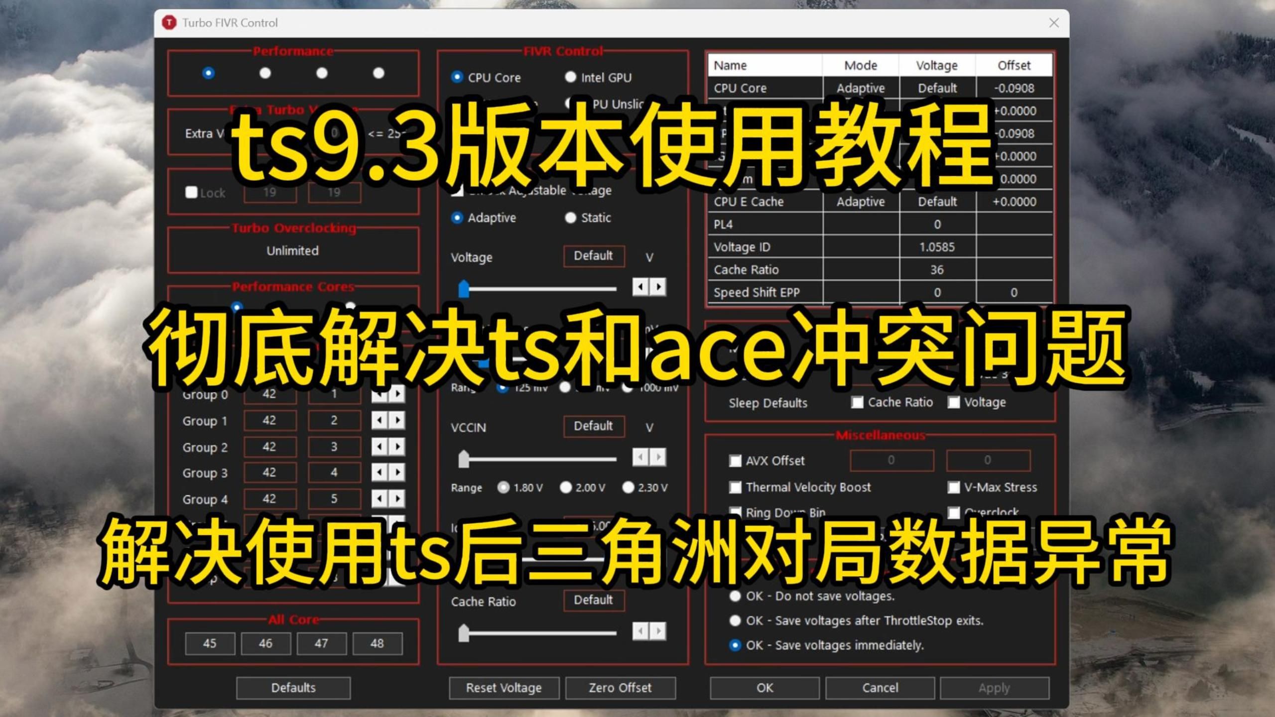Viewport: 1275px width, 717px height.
Task: Increase Group 3 ratio with right arrow
Action: tap(397, 472)
